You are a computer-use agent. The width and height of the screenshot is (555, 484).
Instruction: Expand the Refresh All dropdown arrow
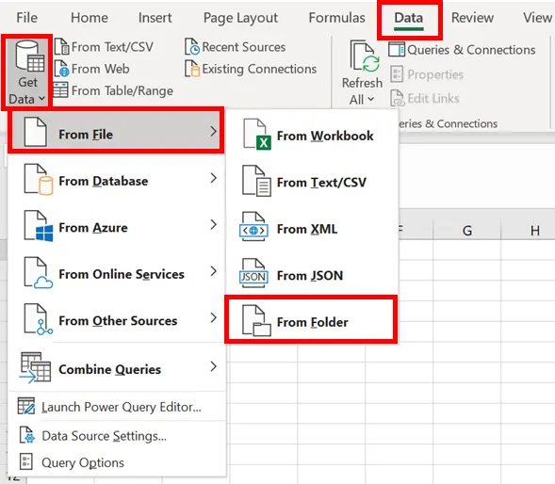[370, 100]
